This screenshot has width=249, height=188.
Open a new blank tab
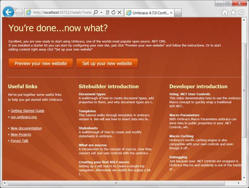pyautogui.click(x=178, y=13)
